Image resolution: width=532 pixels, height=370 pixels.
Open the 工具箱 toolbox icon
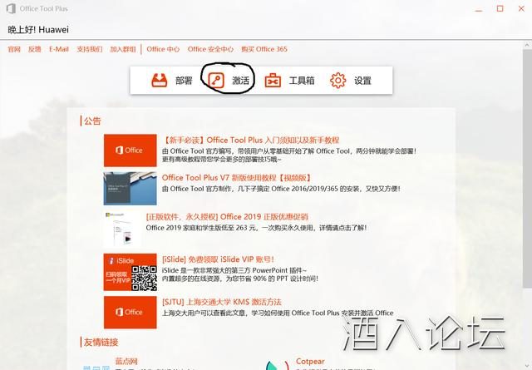click(273, 81)
